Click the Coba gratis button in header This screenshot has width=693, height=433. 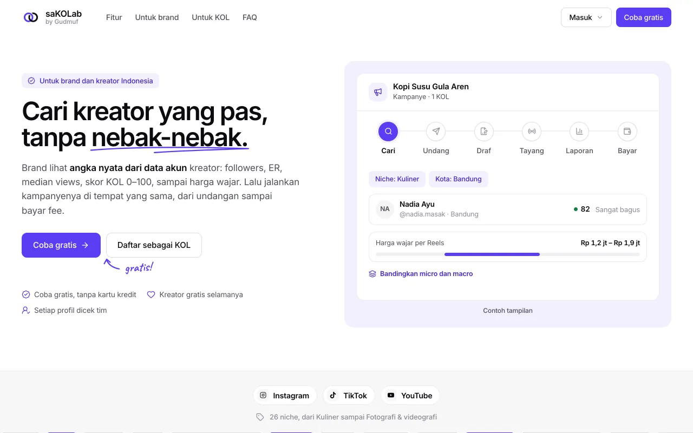[x=644, y=17]
